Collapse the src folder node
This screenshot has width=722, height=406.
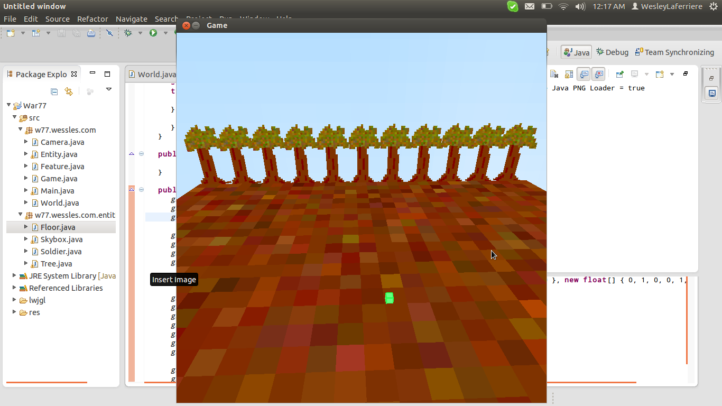coord(14,117)
